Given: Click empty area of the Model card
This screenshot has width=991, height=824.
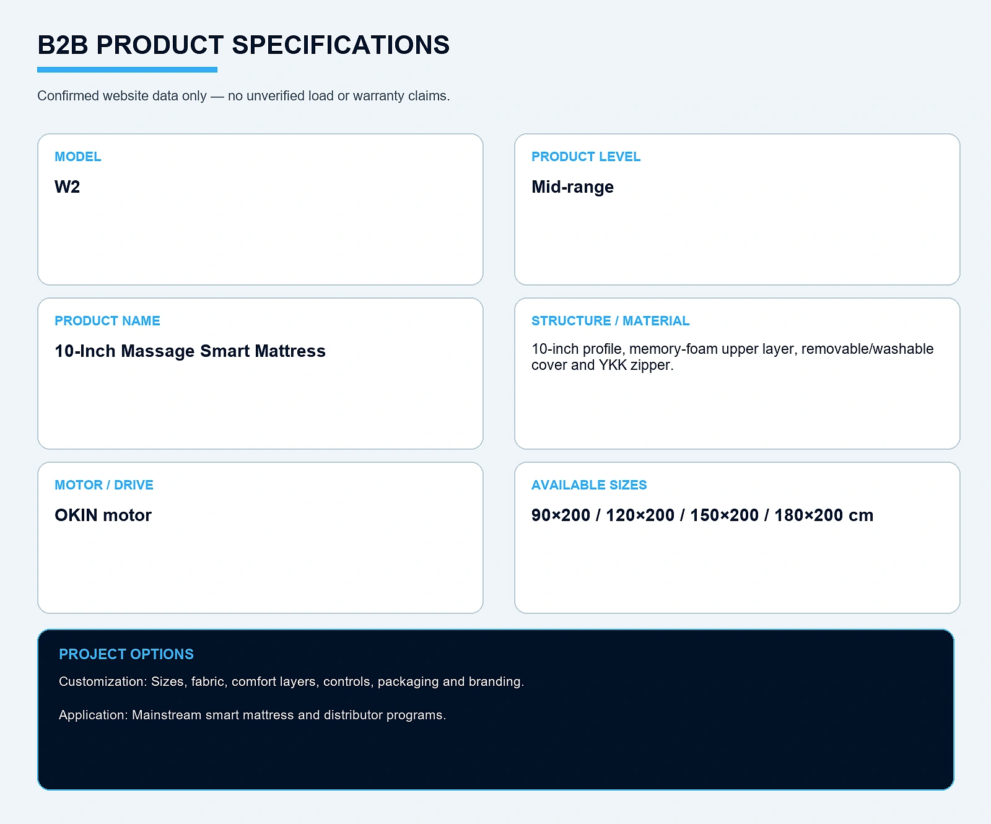Looking at the screenshot, I should pyautogui.click(x=260, y=242).
